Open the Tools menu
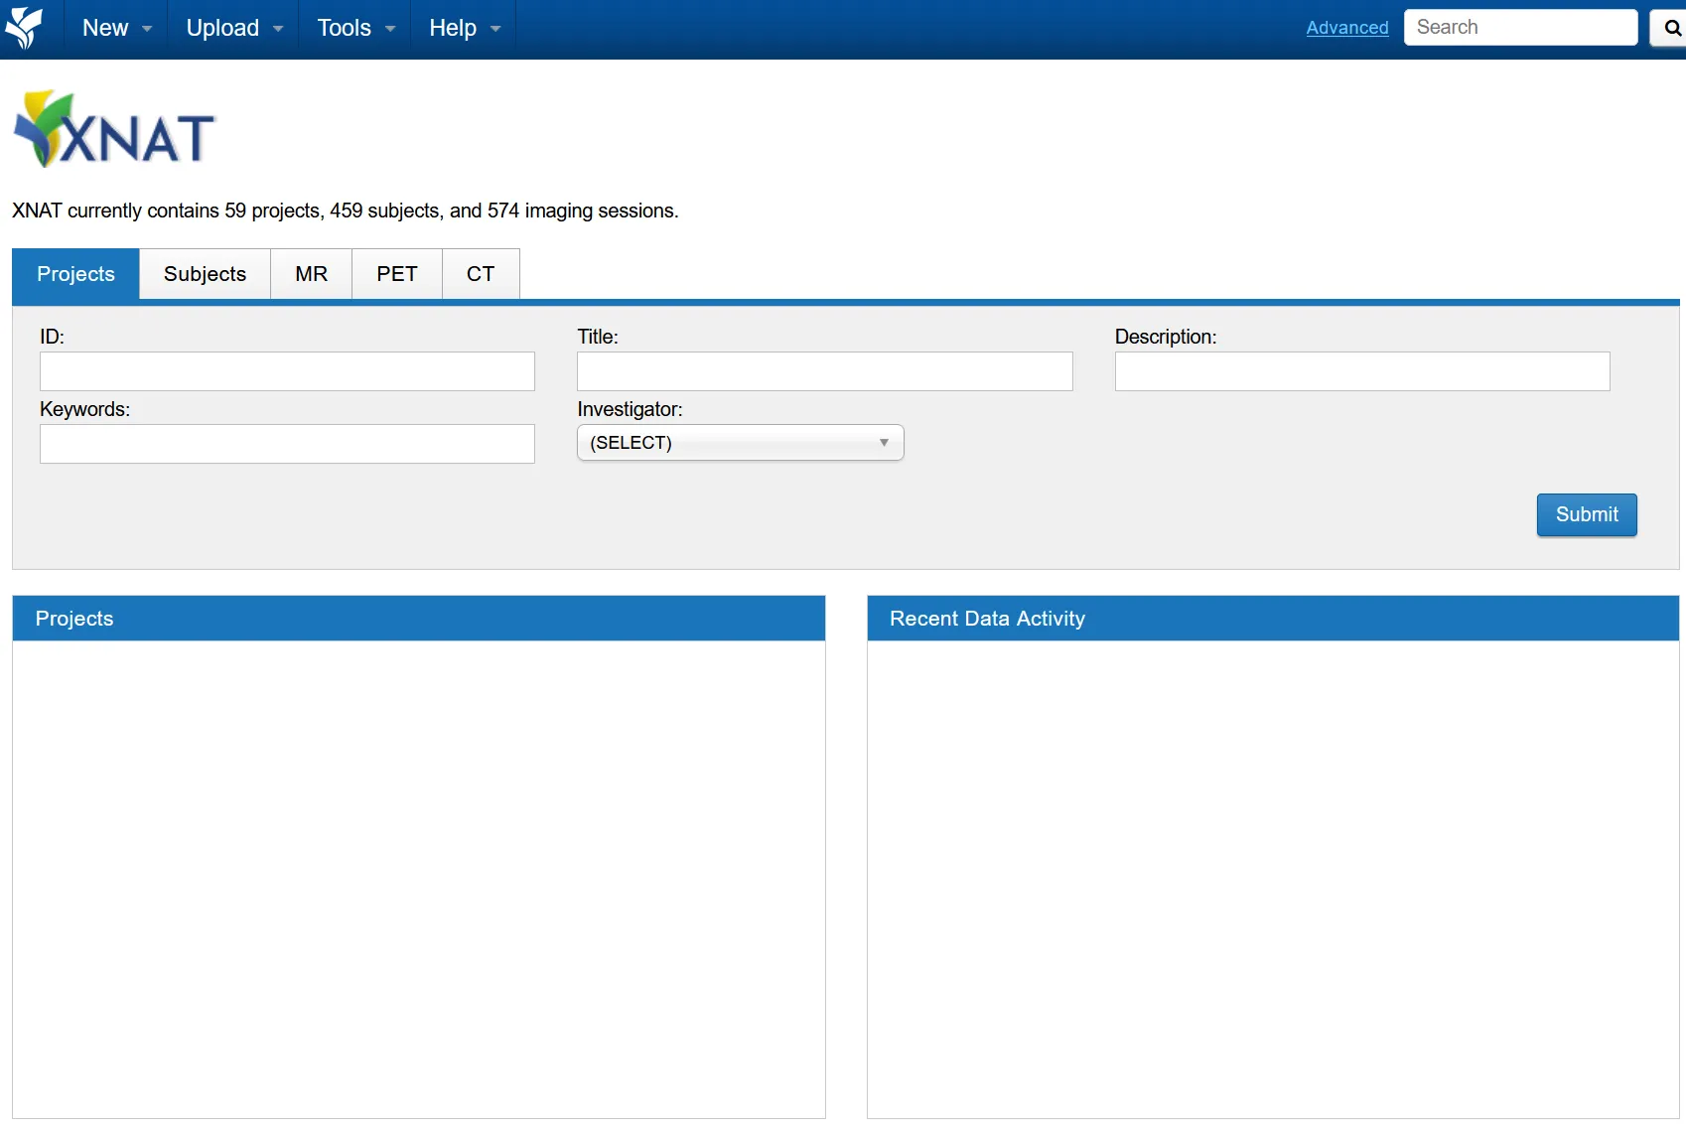Screen dimensions: 1686x1130 [x=356, y=28]
